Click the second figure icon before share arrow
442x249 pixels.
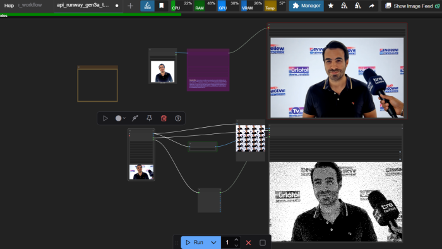tap(358, 6)
